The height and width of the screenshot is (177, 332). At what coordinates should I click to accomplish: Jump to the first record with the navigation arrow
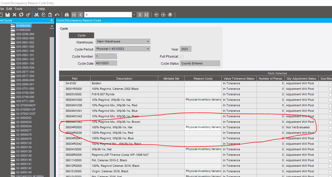(74, 15)
